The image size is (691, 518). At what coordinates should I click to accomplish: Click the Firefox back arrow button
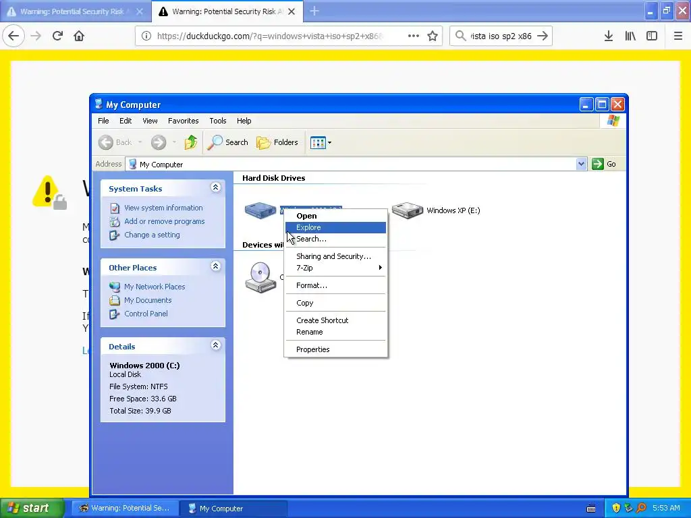pyautogui.click(x=13, y=36)
